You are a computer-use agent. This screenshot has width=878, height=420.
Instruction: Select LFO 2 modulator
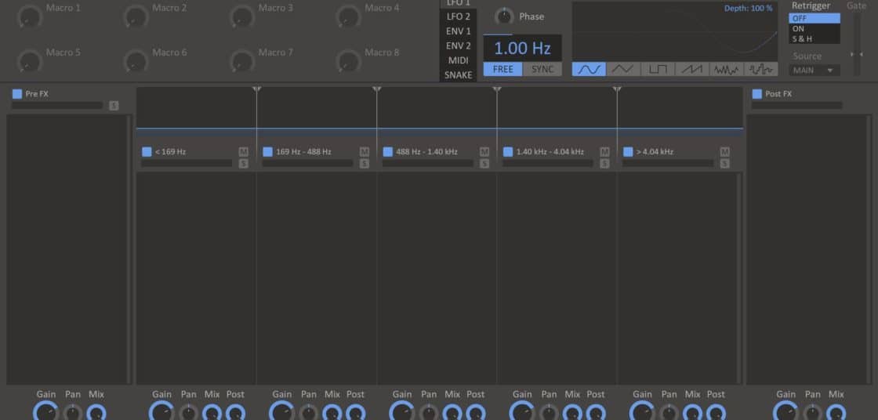[458, 16]
